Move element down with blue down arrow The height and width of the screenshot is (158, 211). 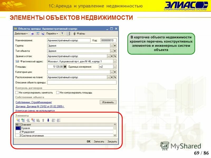point(48,120)
